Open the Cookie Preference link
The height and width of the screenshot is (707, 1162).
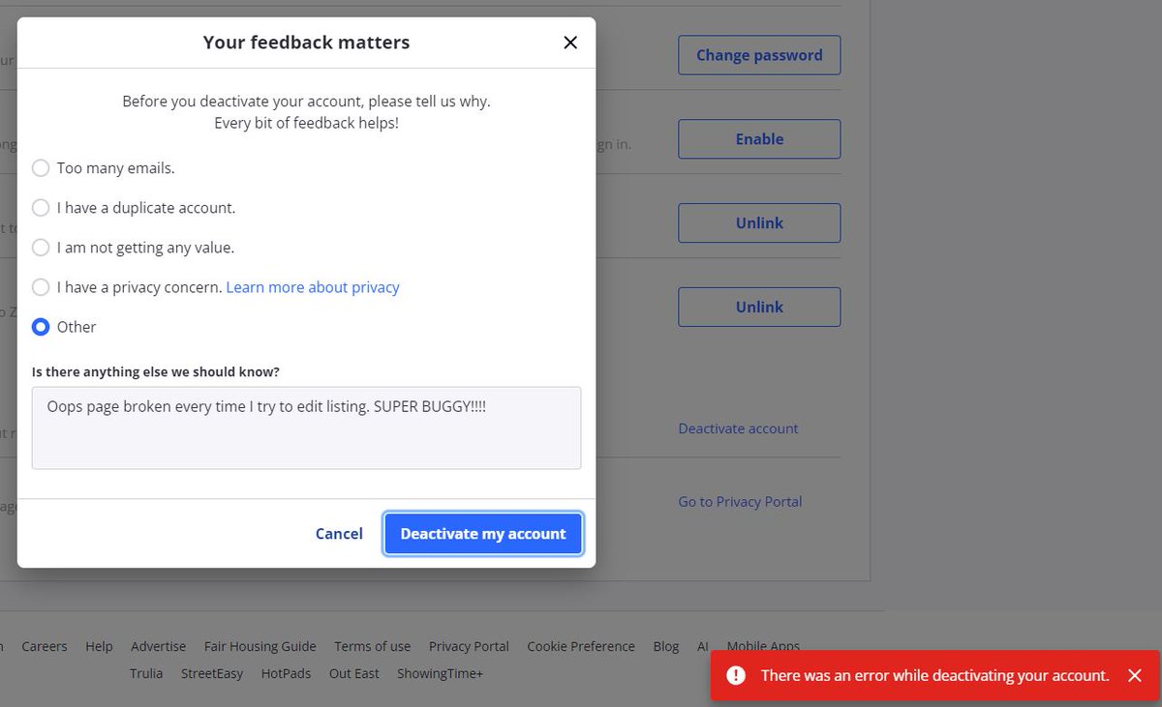tap(581, 646)
